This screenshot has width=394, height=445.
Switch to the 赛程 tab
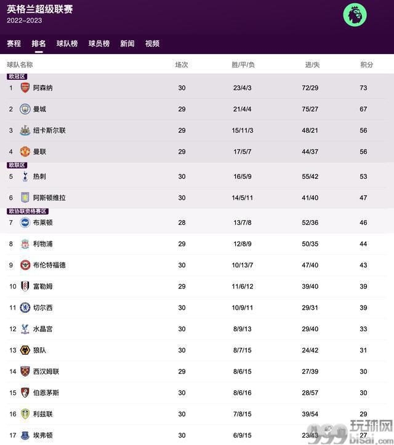14,44
